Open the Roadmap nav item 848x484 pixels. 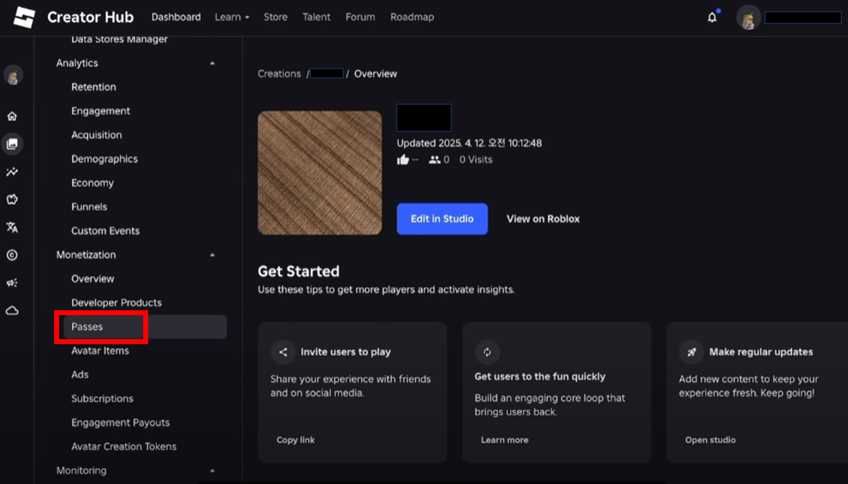tap(412, 17)
